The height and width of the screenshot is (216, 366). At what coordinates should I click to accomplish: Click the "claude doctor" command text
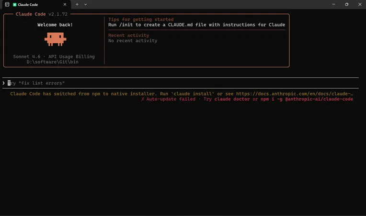(x=232, y=99)
